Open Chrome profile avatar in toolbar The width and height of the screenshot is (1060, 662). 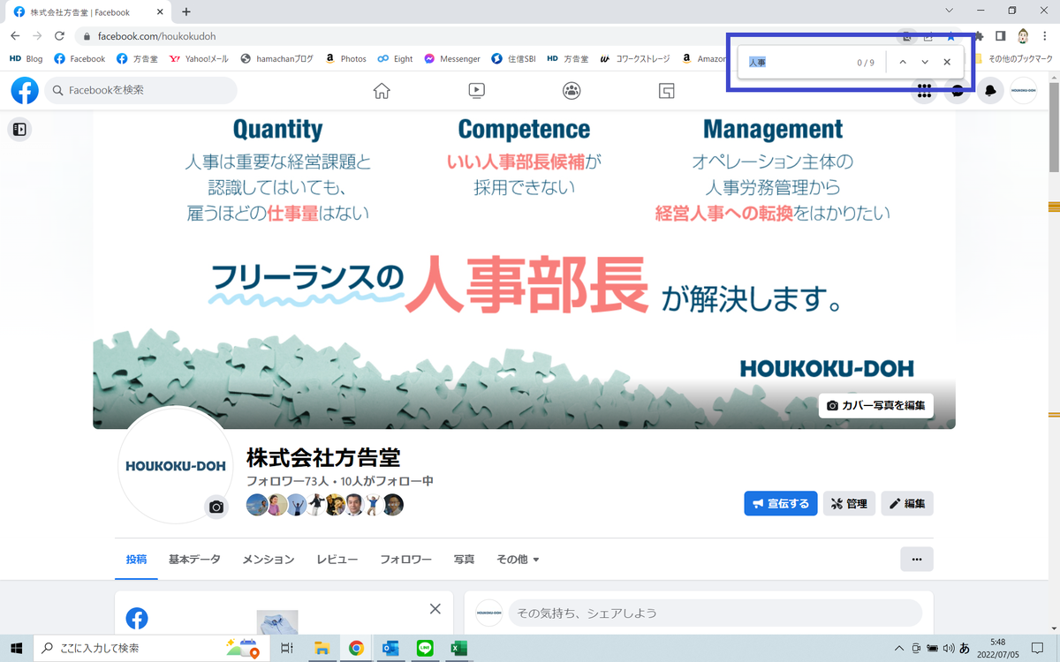point(1024,36)
